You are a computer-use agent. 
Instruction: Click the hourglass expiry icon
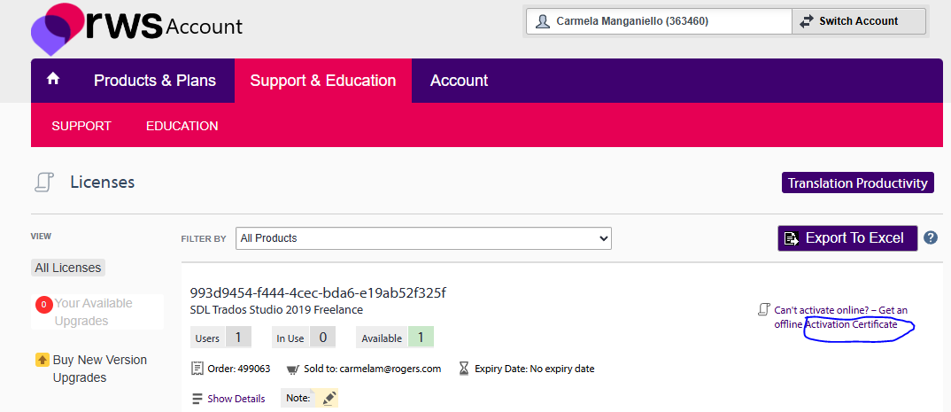(x=464, y=369)
